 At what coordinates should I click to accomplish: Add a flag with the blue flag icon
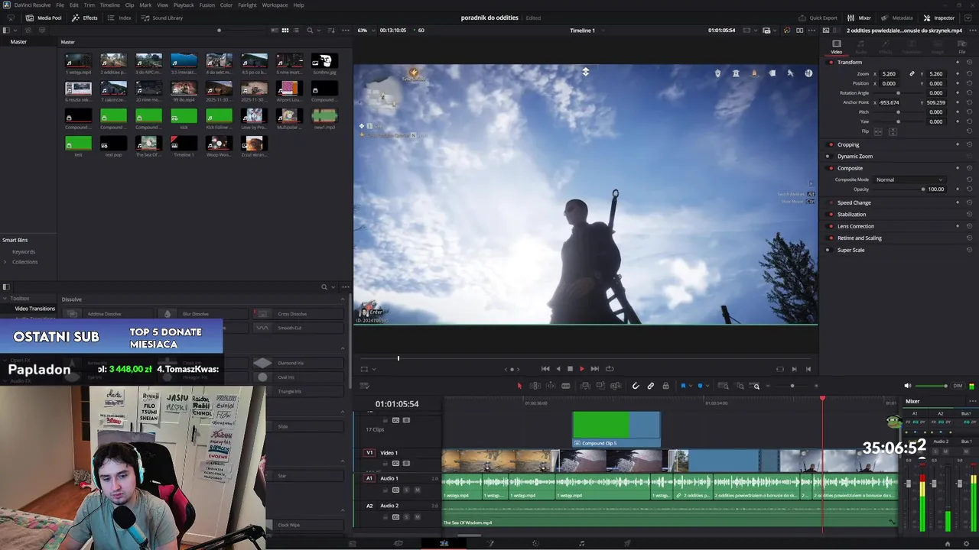coord(684,386)
